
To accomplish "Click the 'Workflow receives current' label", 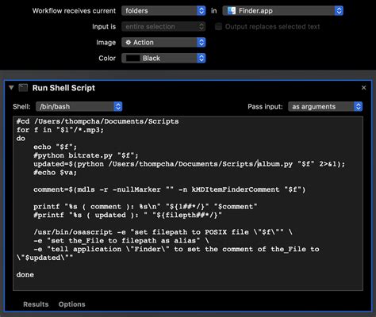I will coord(74,11).
